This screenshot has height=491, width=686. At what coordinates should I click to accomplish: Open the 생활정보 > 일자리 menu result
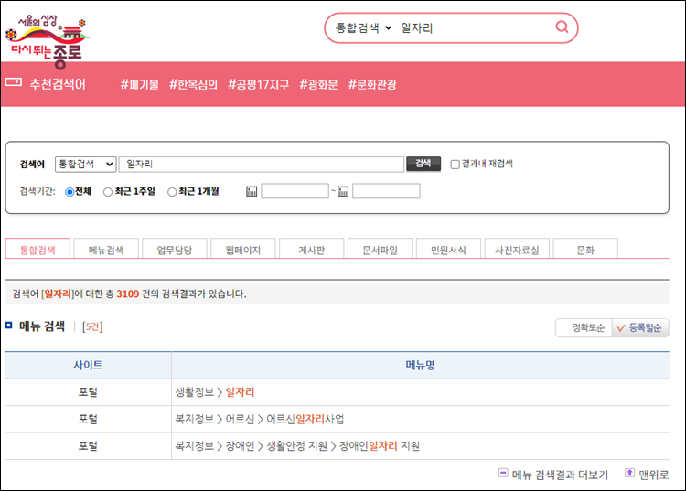pyautogui.click(x=215, y=391)
